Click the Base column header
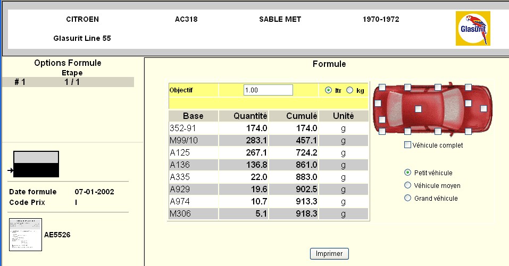The width and height of the screenshot is (509, 266). pyautogui.click(x=193, y=116)
